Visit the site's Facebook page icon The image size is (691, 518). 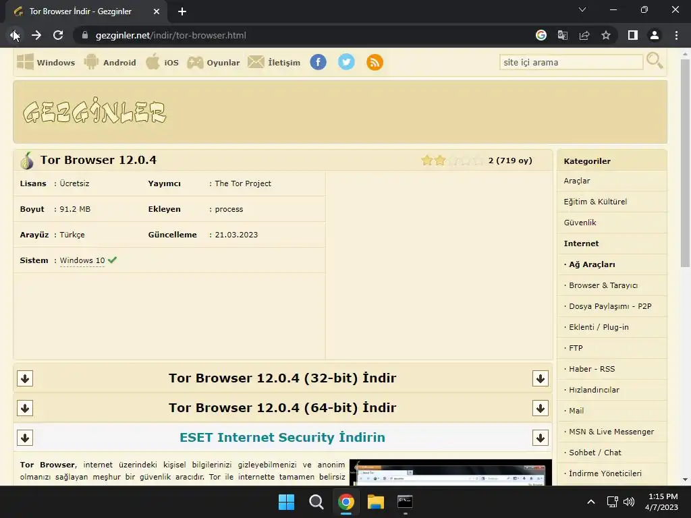[319, 62]
